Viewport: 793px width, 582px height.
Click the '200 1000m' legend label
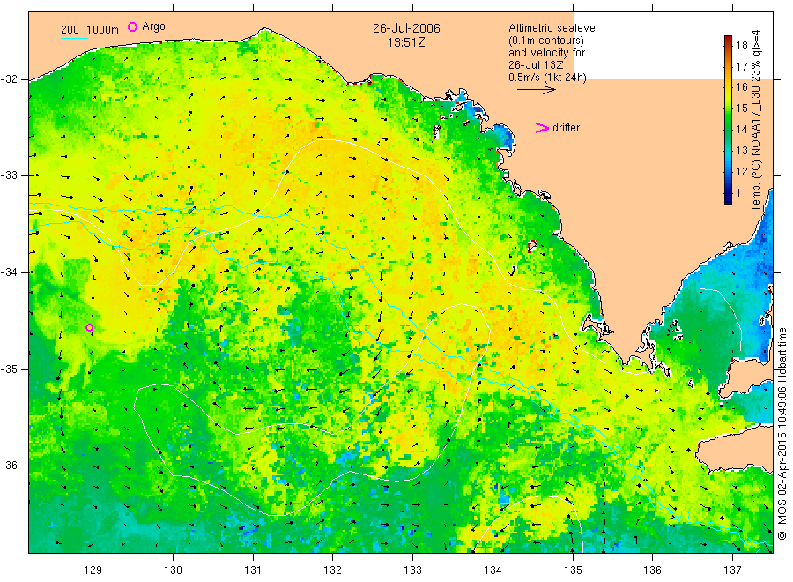coord(90,29)
